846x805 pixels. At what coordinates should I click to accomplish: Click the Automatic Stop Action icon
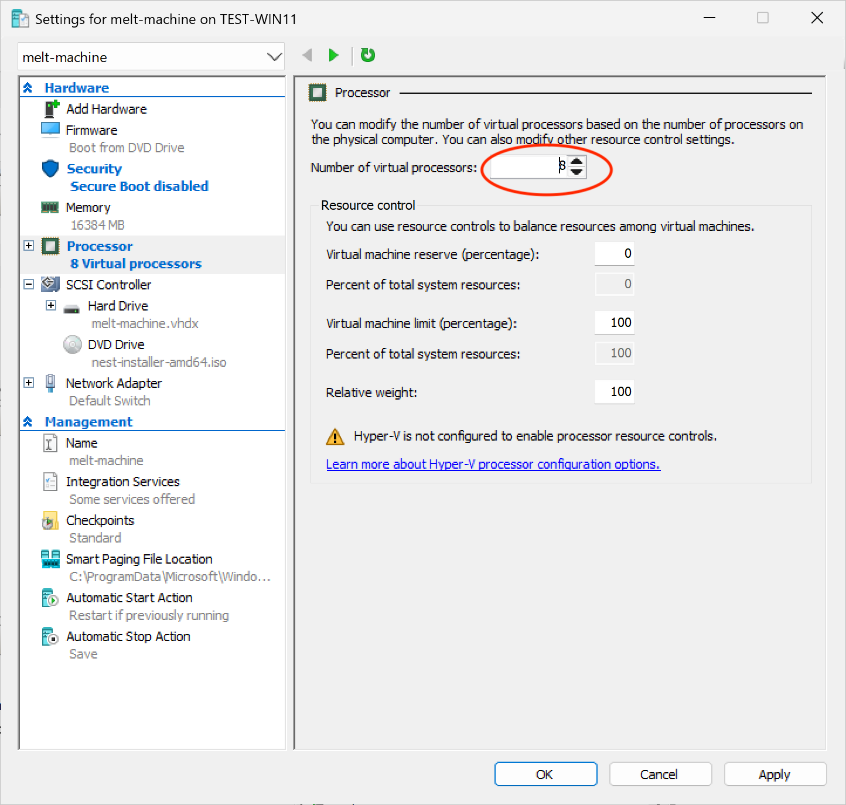point(50,636)
